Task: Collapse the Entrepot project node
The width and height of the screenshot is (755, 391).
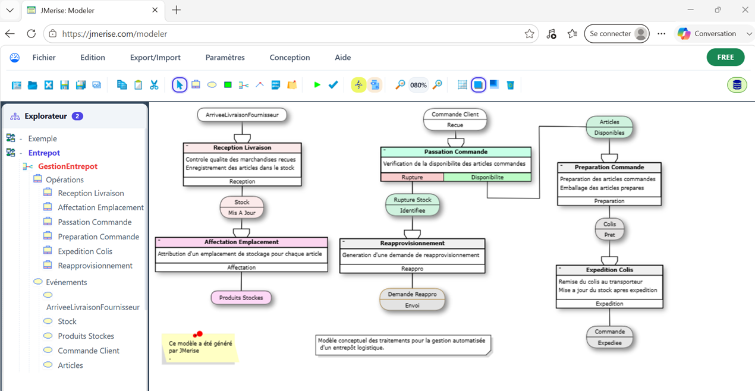Action: 20,153
